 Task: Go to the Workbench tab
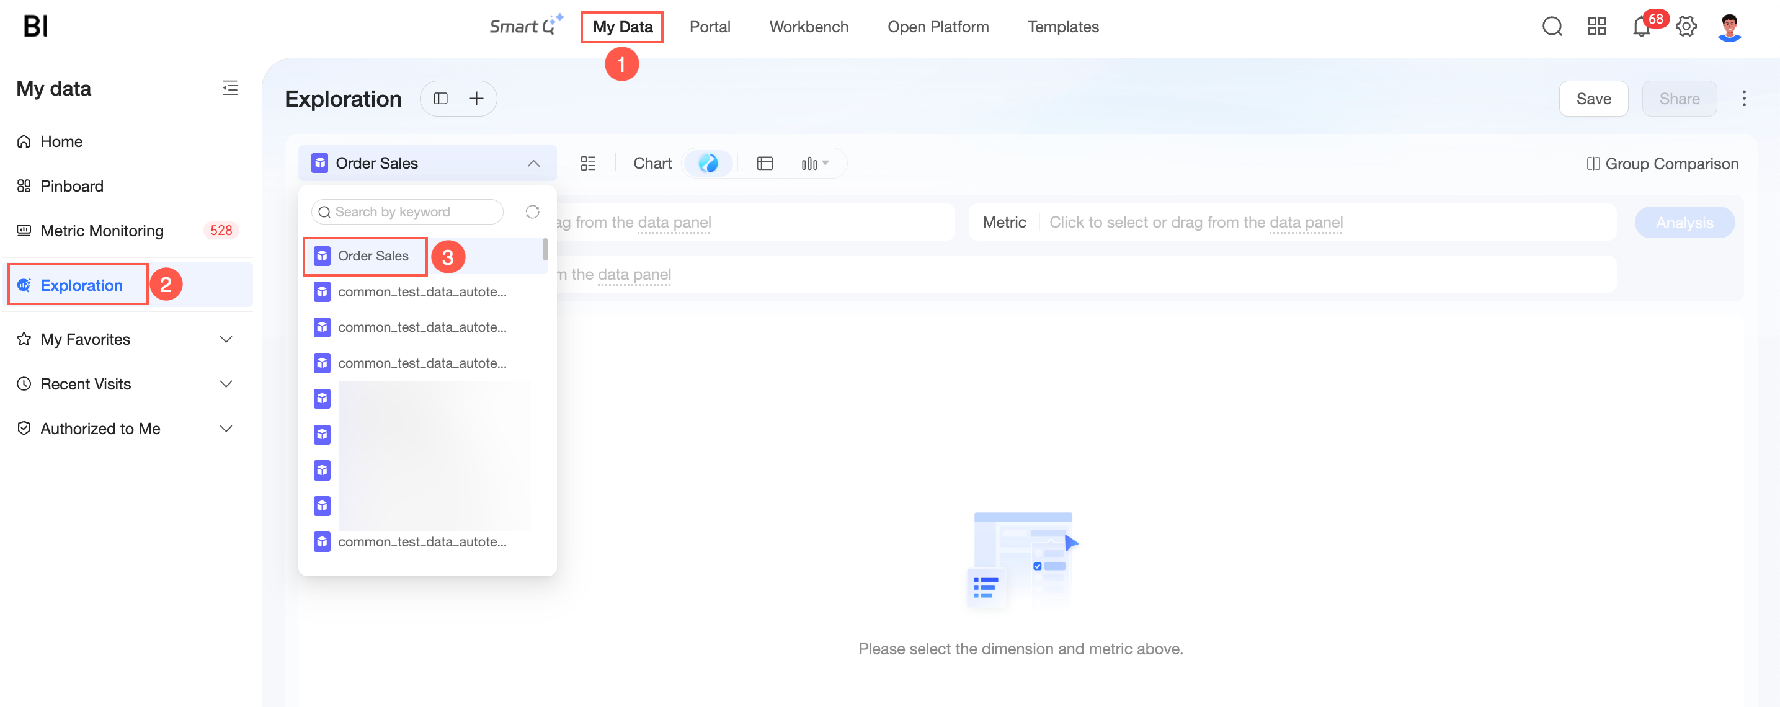[x=809, y=27]
